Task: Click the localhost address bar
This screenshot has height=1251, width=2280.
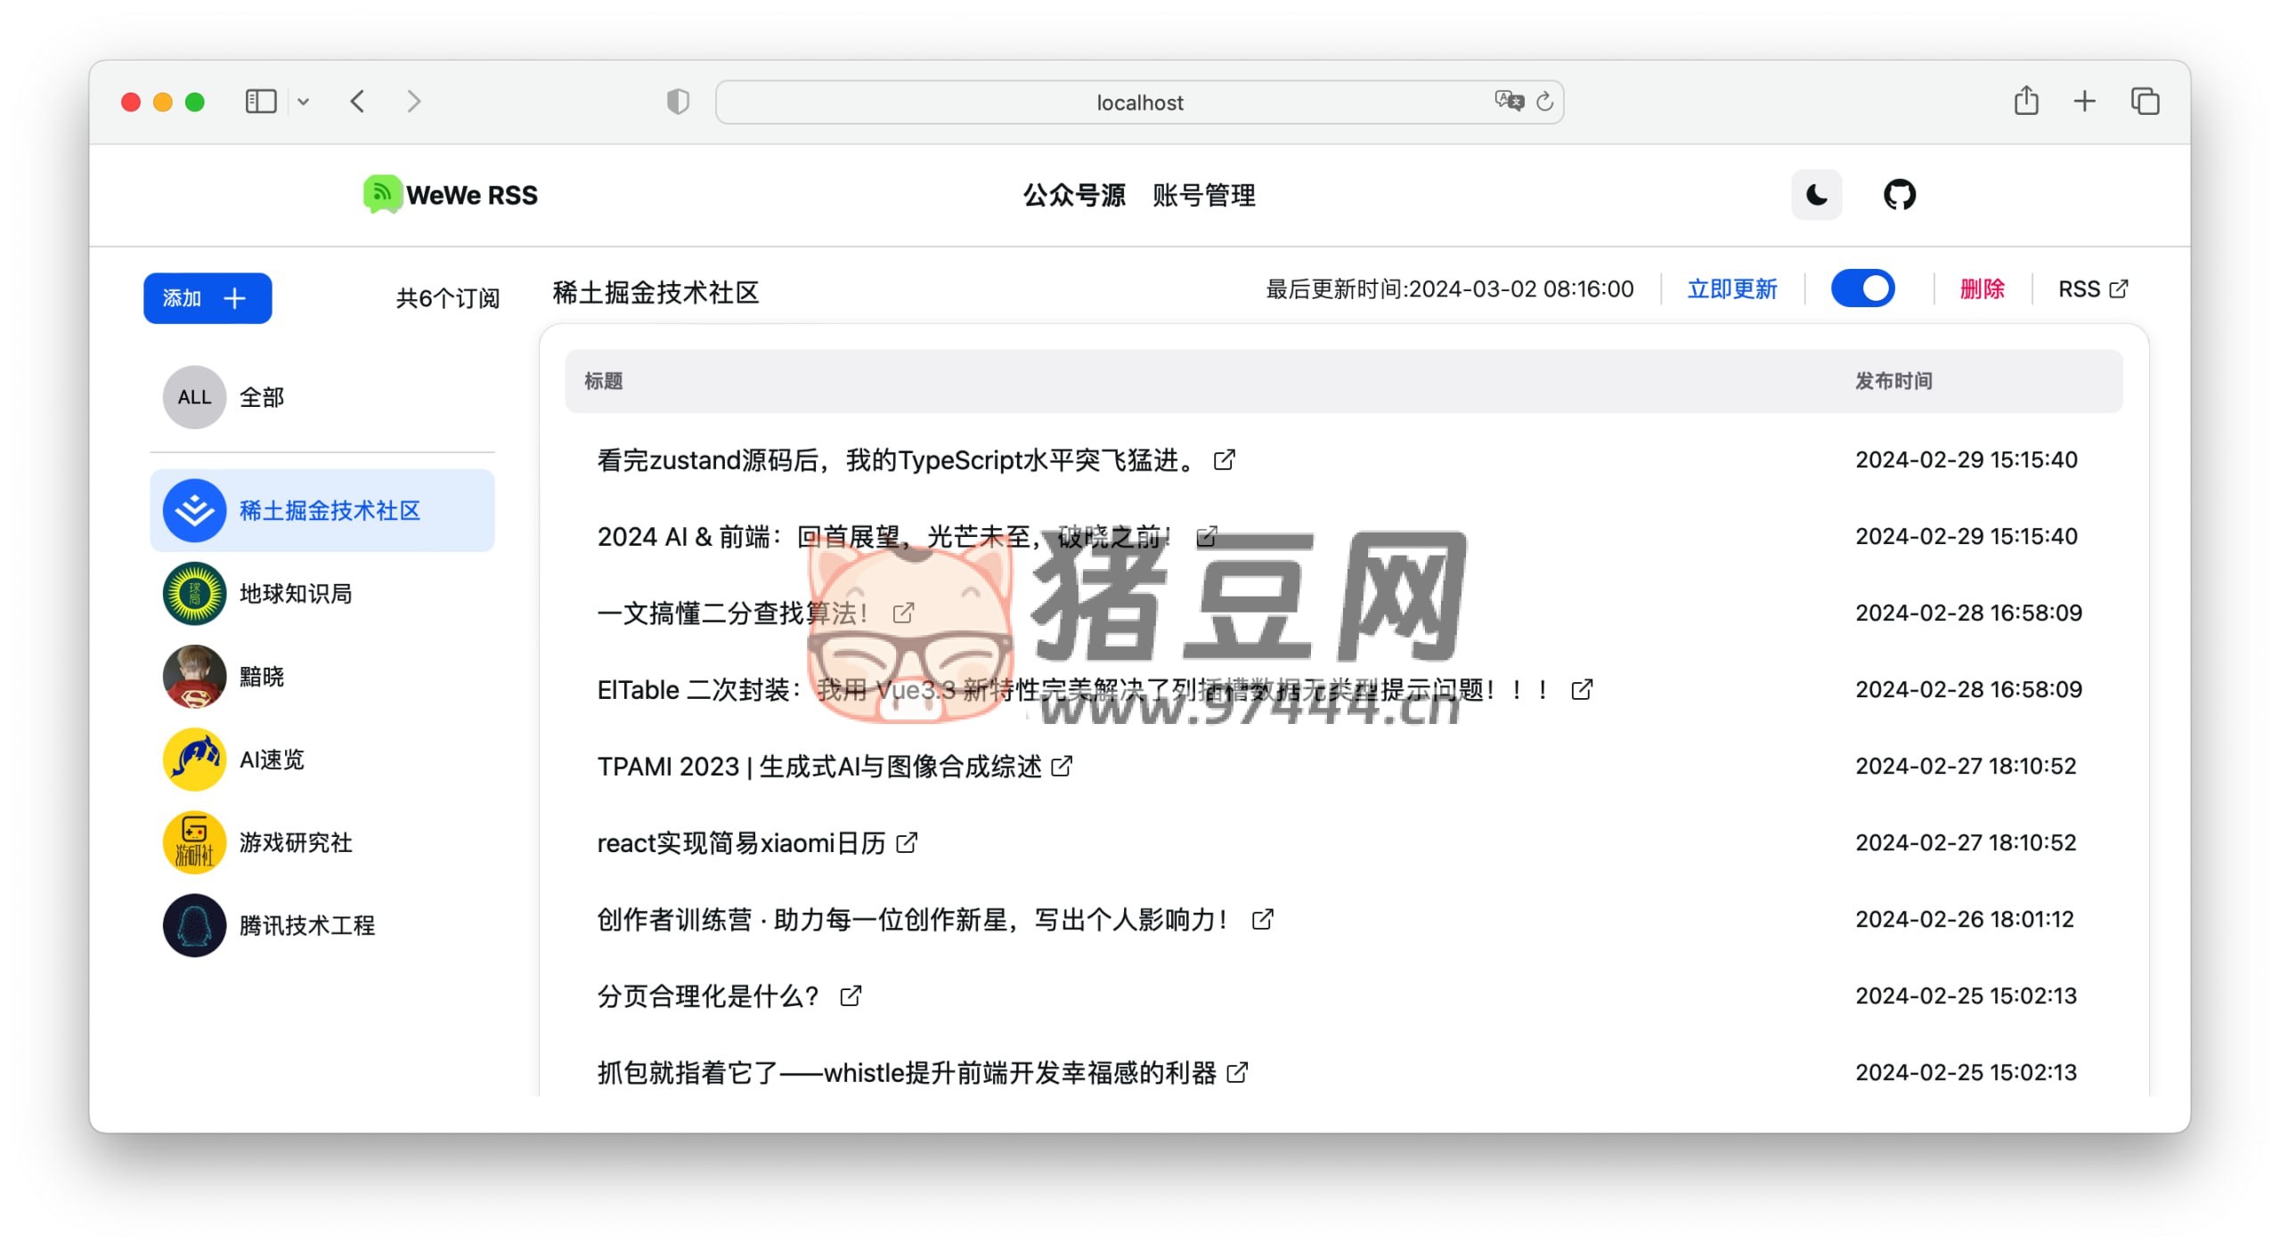Action: click(x=1138, y=102)
